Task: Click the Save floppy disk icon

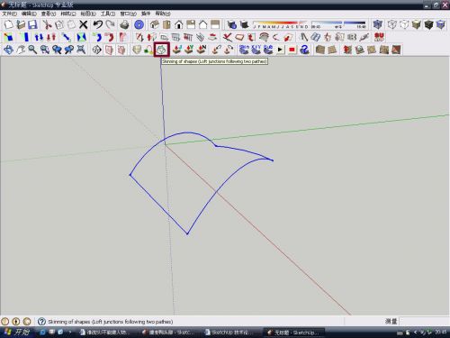Action: 32,24
